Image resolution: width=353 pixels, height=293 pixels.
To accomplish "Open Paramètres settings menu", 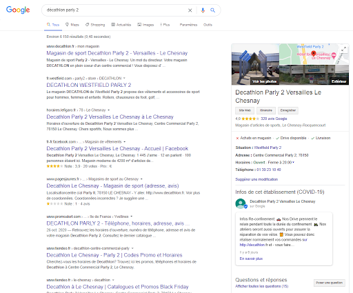I will coord(188,25).
